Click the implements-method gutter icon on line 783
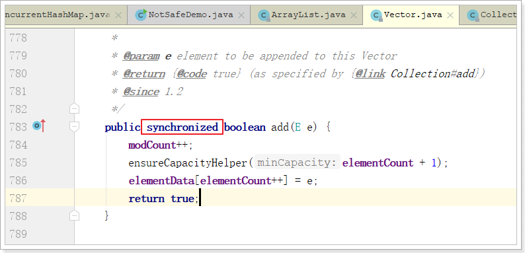Image resolution: width=525 pixels, height=253 pixels. click(x=39, y=126)
